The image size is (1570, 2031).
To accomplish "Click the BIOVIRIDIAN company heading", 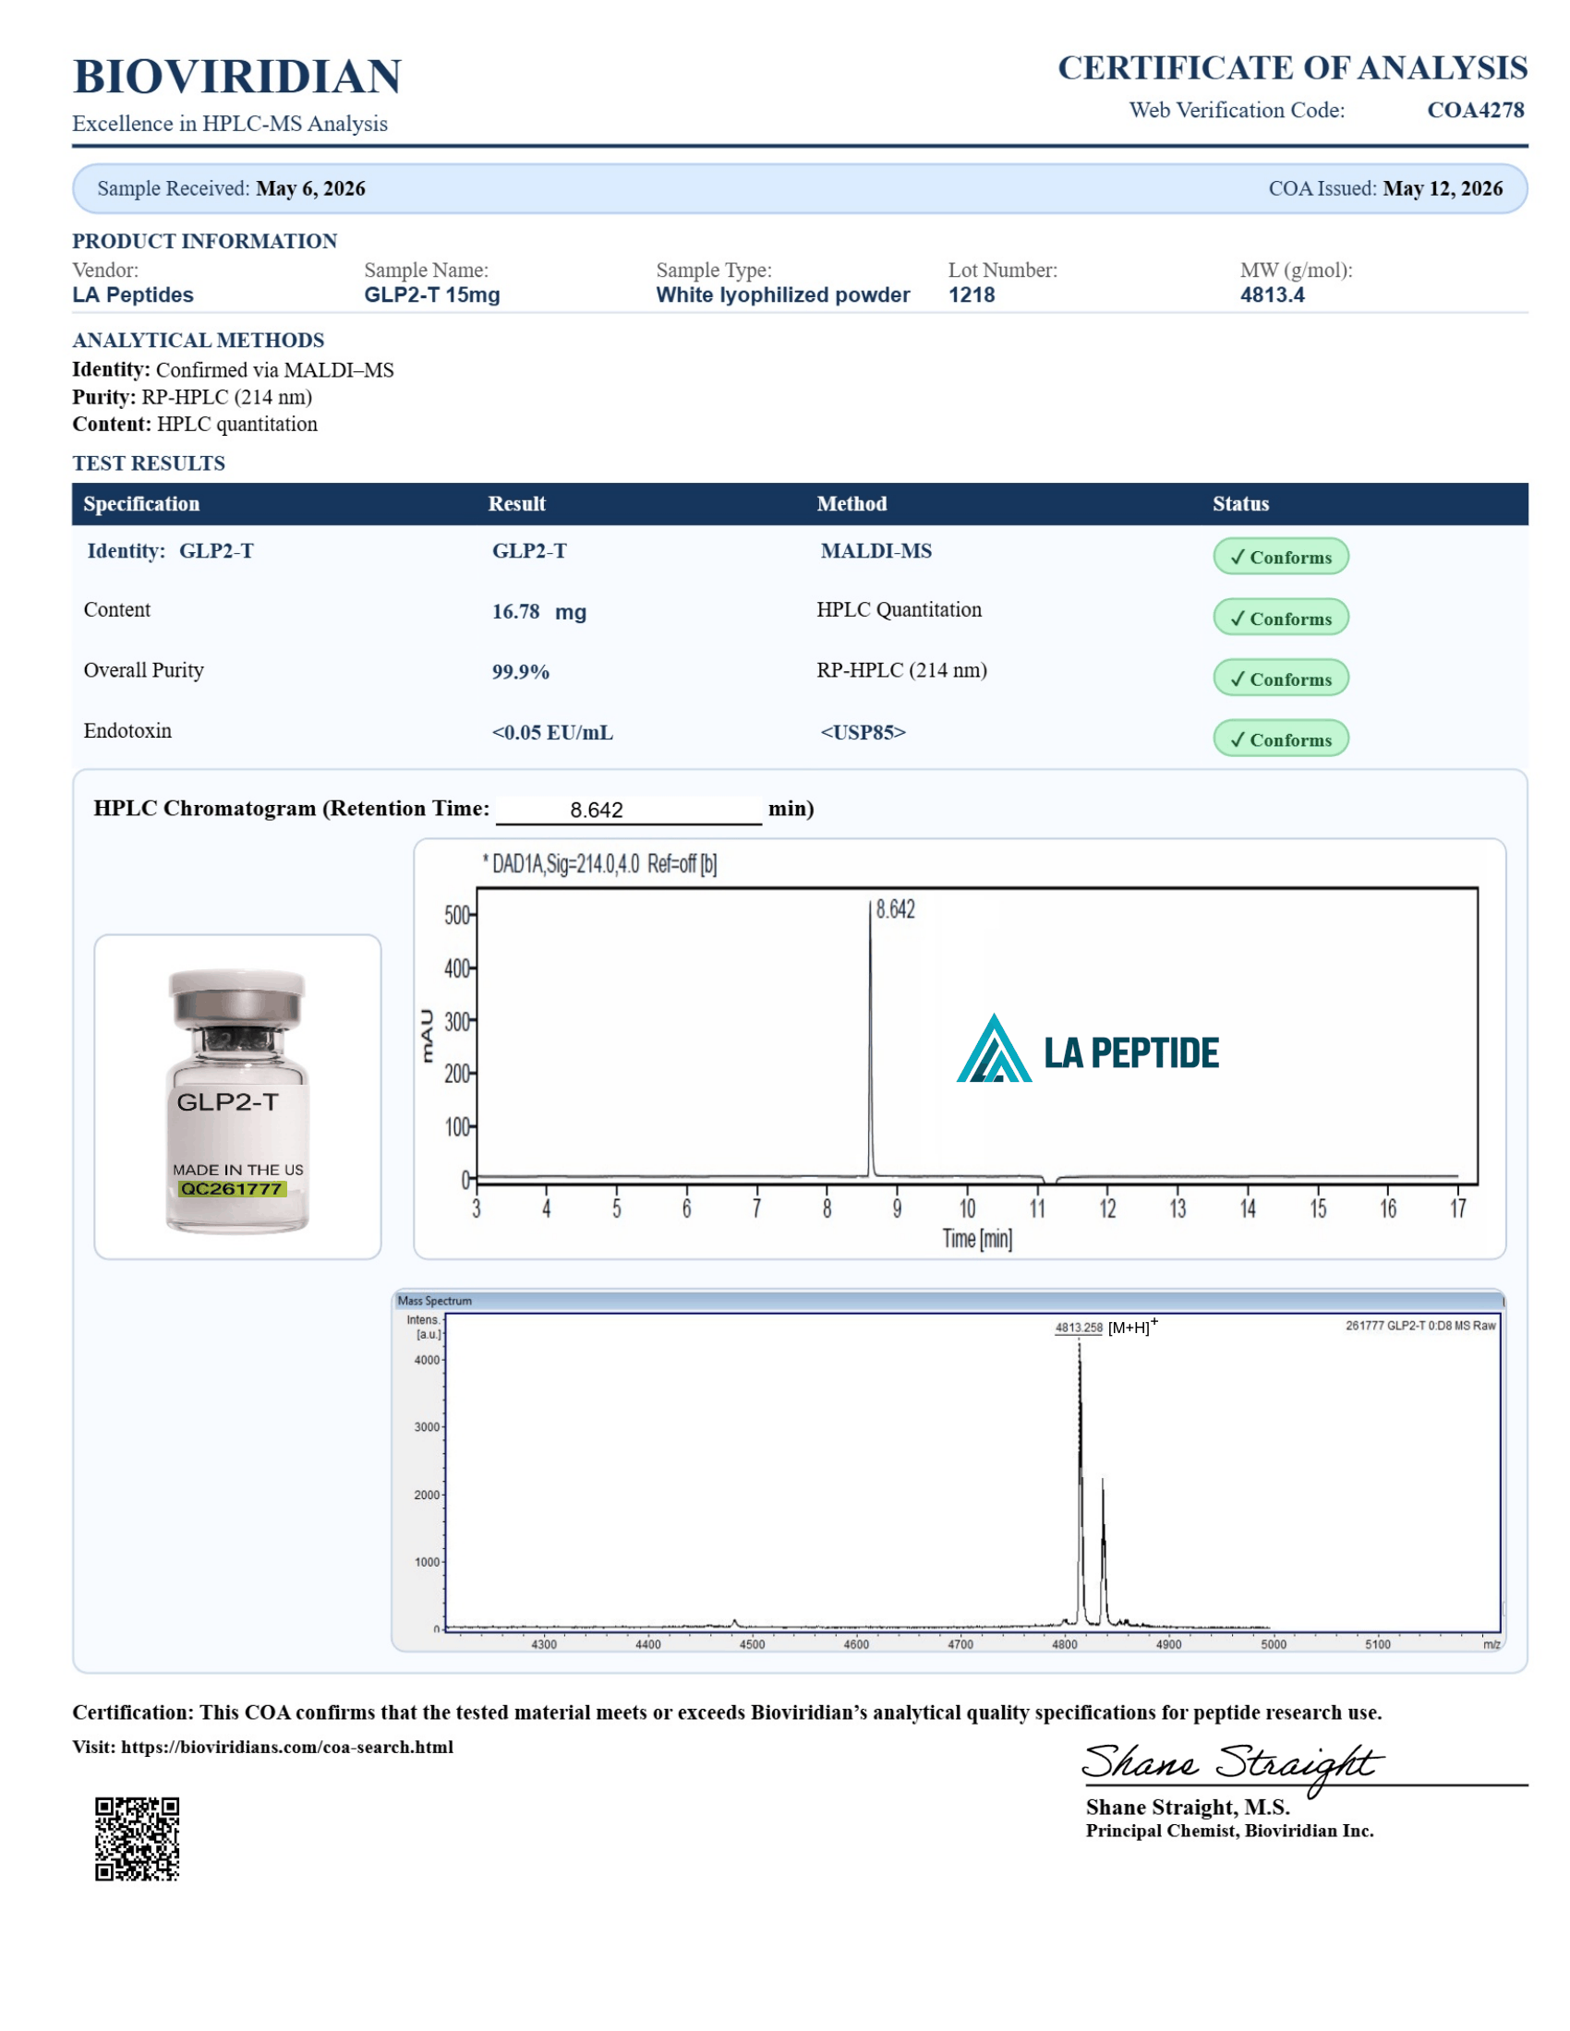I will coord(237,77).
